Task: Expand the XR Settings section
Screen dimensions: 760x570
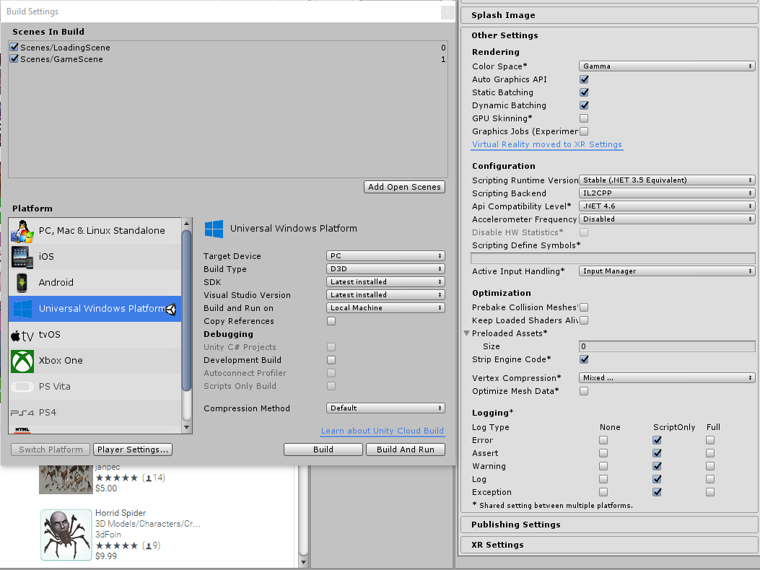Action: click(608, 545)
